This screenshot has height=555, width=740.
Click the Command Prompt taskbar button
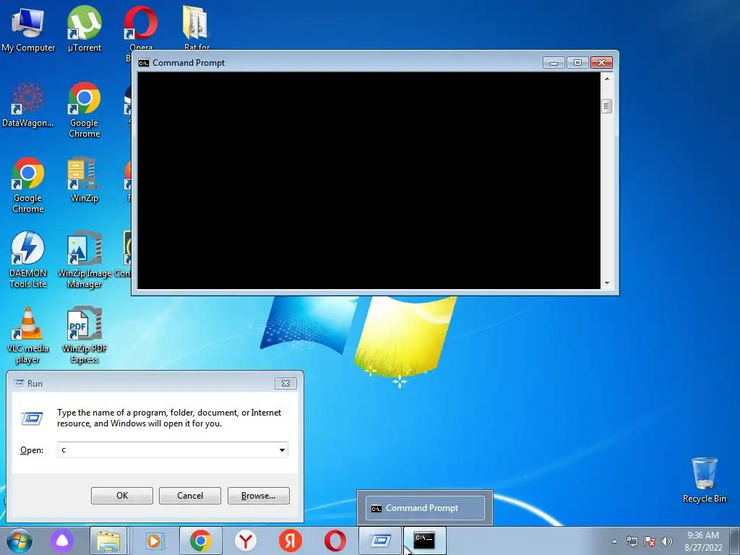click(x=424, y=541)
